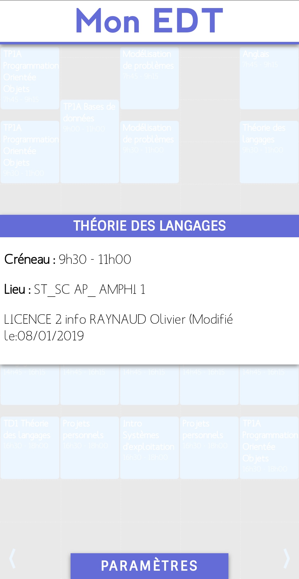
Task: Select Projets personnels right of Intro Systèmes d'exploitation
Action: [209, 447]
